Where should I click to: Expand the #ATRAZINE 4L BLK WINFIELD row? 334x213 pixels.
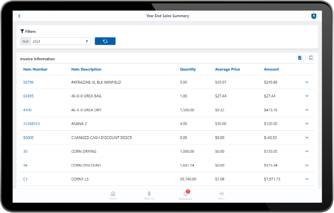coord(307,82)
